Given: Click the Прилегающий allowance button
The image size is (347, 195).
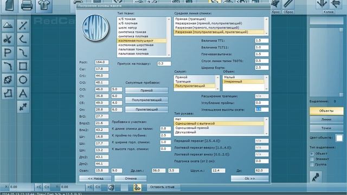Looking at the screenshot, I should click(146, 109).
